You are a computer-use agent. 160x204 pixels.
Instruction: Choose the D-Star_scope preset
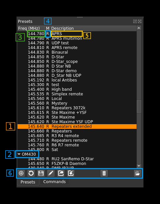point(77,62)
